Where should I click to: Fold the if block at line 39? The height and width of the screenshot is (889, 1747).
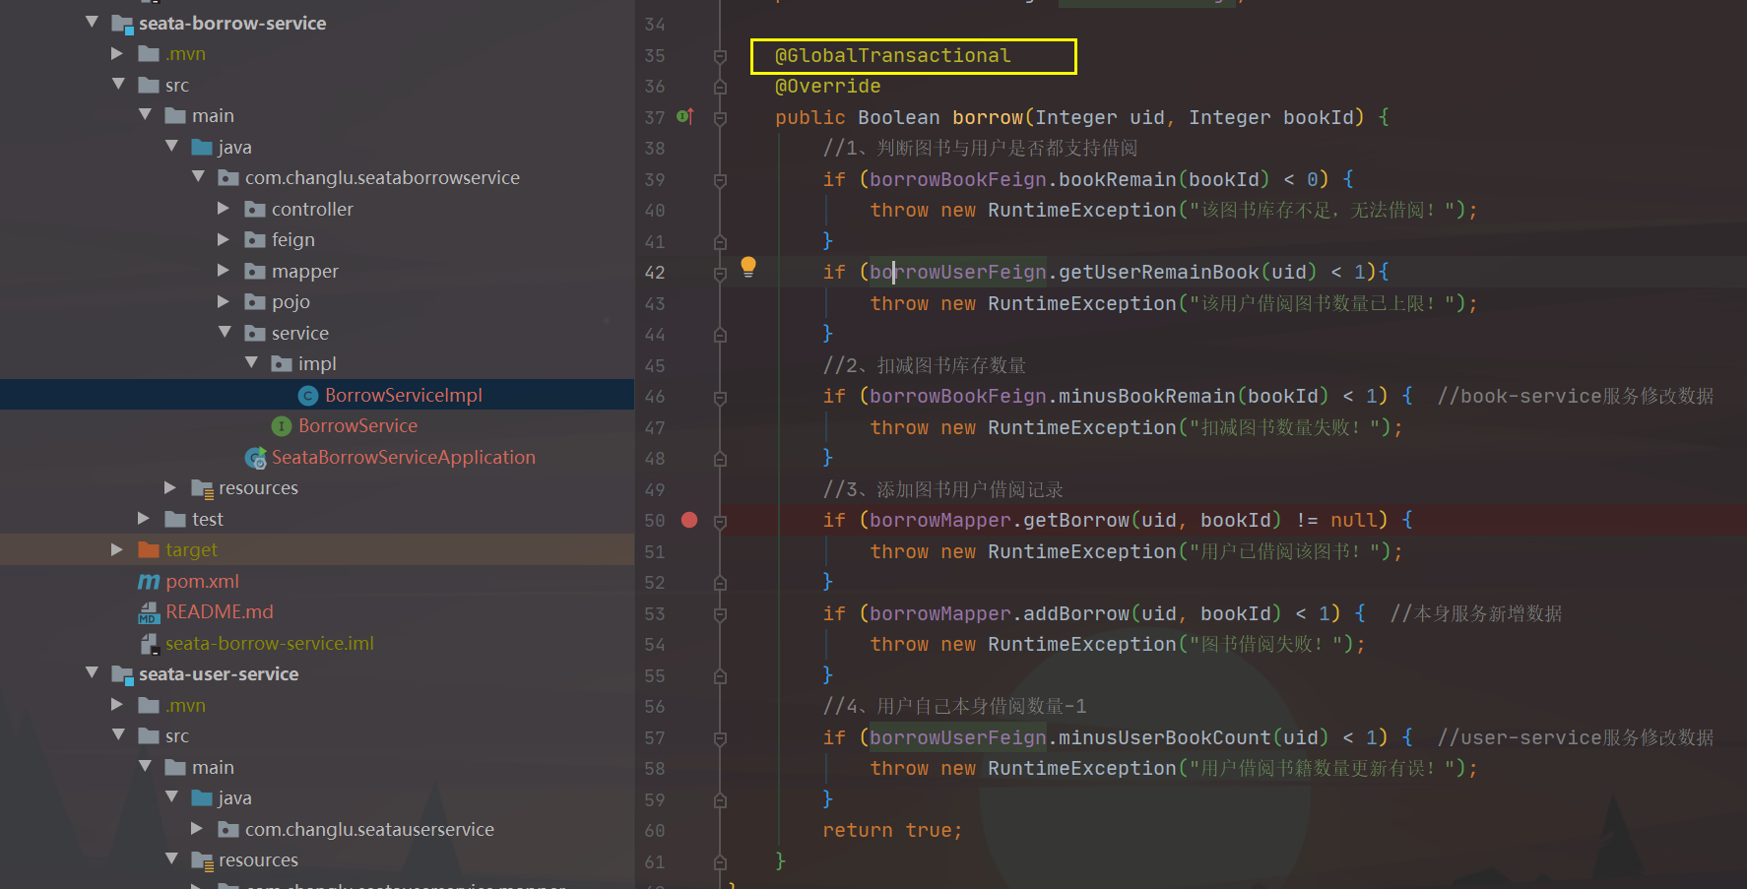coord(720,180)
